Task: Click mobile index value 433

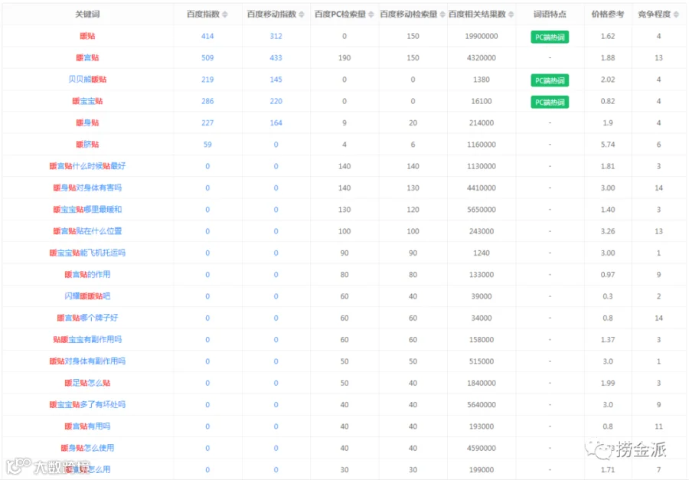Action: [276, 57]
